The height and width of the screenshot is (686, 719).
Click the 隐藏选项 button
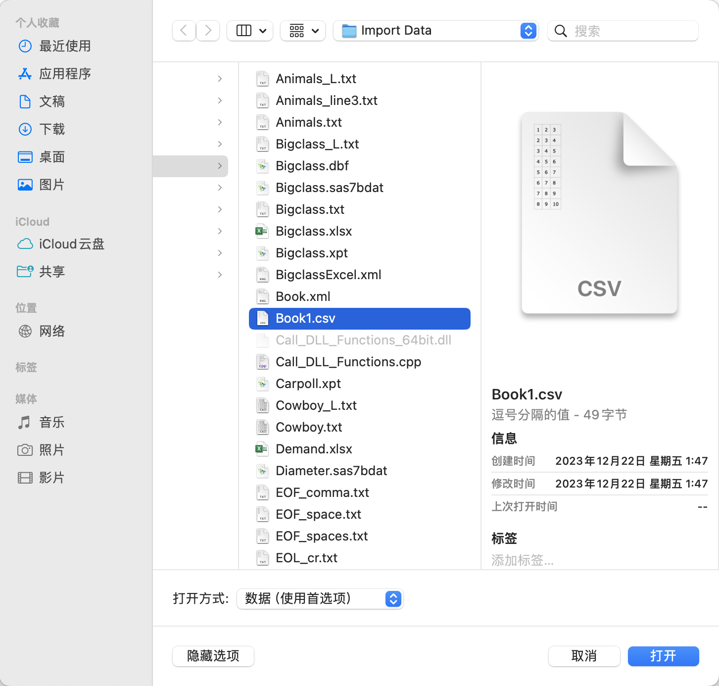click(213, 656)
